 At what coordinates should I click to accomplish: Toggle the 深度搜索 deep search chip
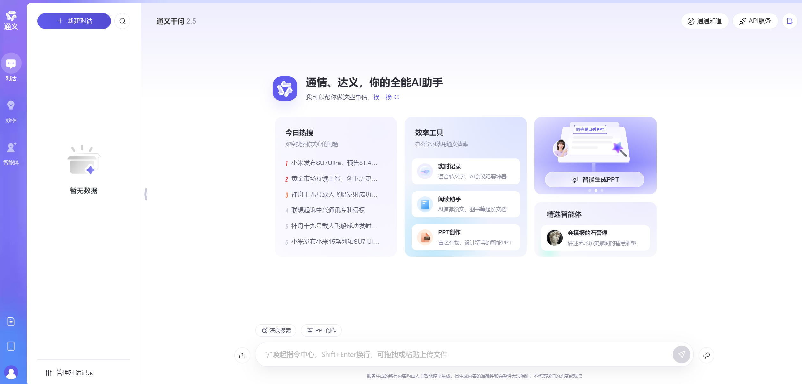tap(276, 330)
